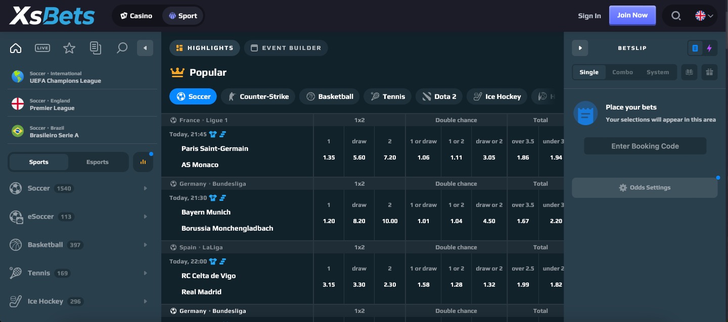Click the favorites star icon
This screenshot has width=728, height=322.
coord(69,48)
